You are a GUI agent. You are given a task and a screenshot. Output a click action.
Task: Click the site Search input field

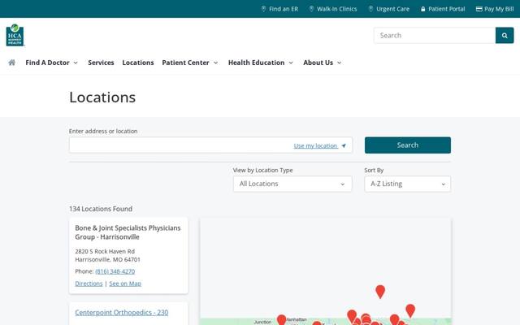coord(435,36)
